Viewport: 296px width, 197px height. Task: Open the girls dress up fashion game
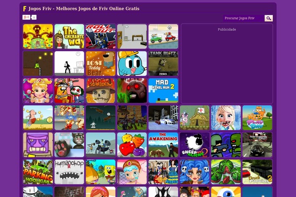(x=163, y=172)
